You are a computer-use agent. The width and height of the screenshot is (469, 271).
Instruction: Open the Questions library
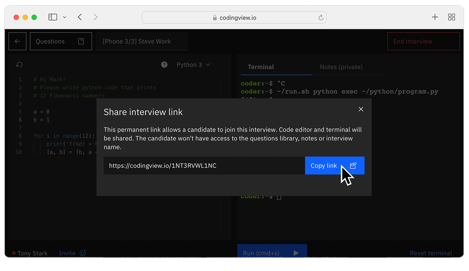[x=61, y=41]
